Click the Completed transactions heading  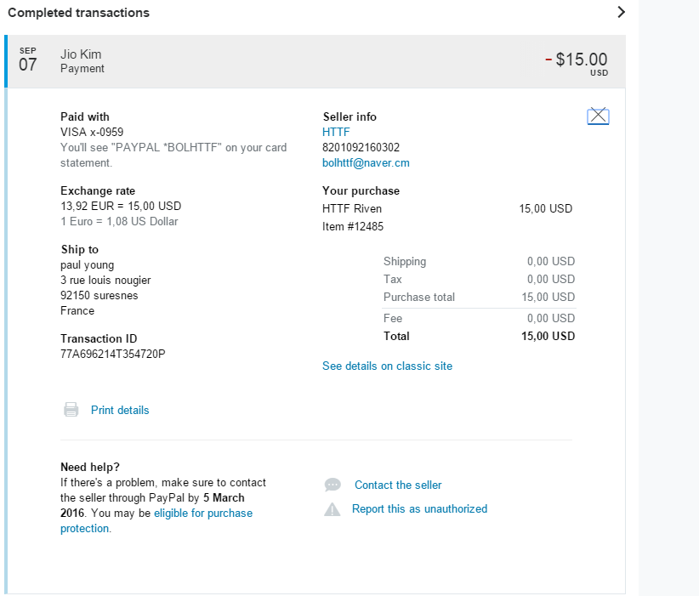click(79, 13)
